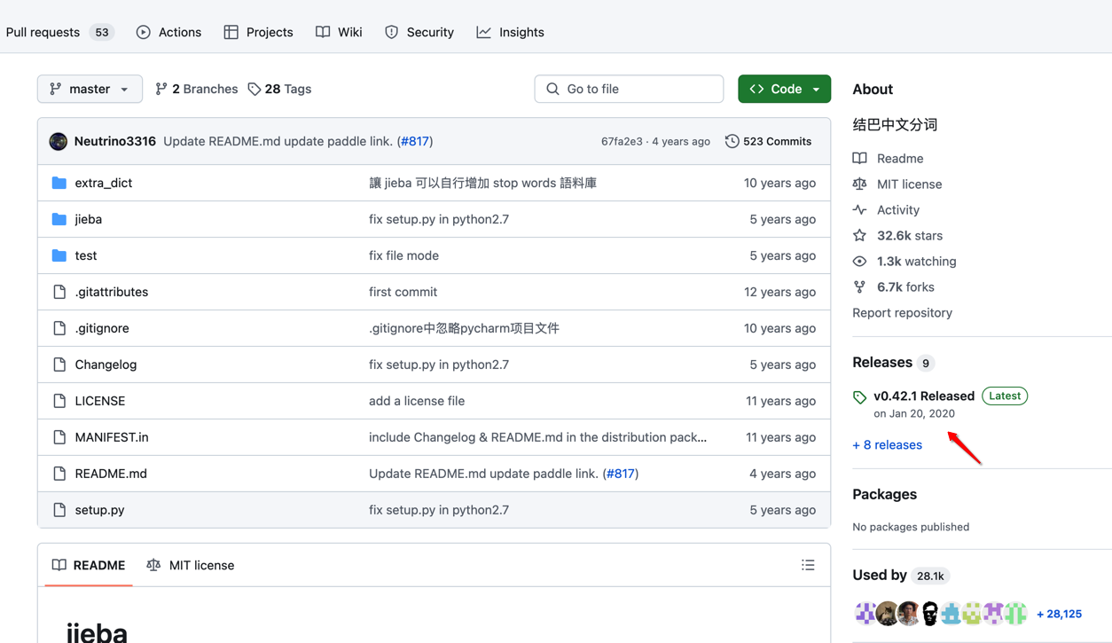
Task: Open the .gitignore file
Action: 102,328
